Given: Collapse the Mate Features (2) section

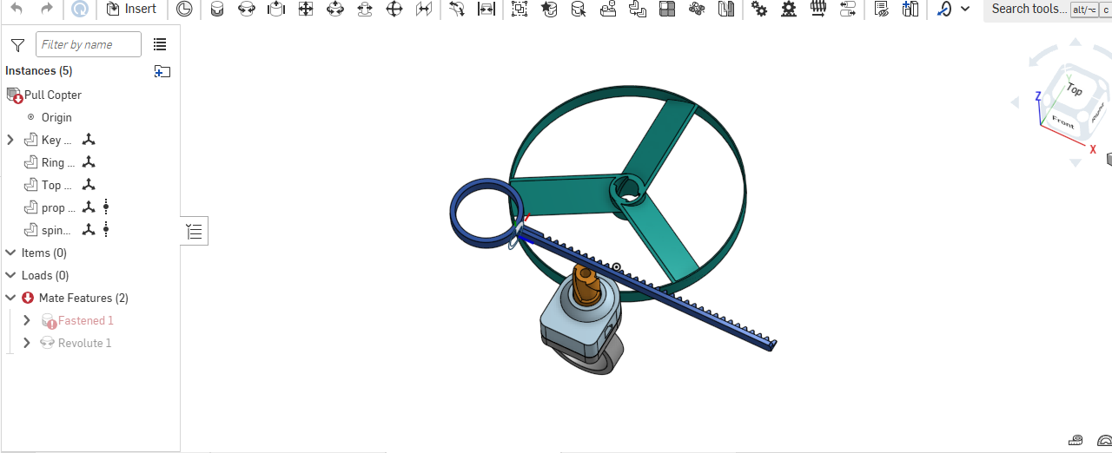Looking at the screenshot, I should 10,298.
